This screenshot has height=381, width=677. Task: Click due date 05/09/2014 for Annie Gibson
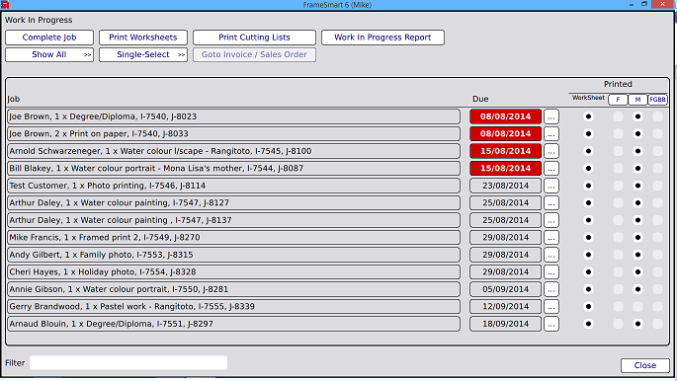coord(506,289)
